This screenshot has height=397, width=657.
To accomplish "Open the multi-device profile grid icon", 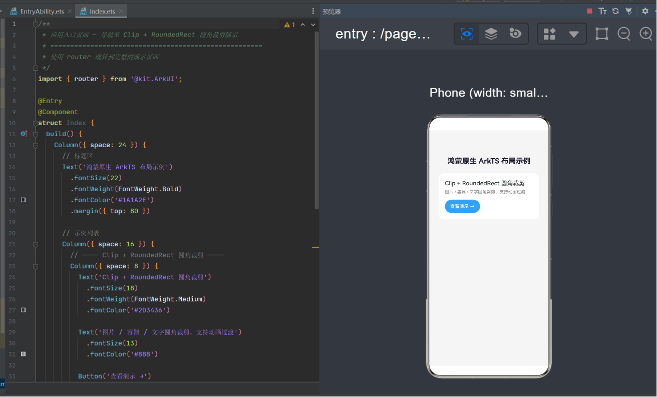I will [550, 34].
